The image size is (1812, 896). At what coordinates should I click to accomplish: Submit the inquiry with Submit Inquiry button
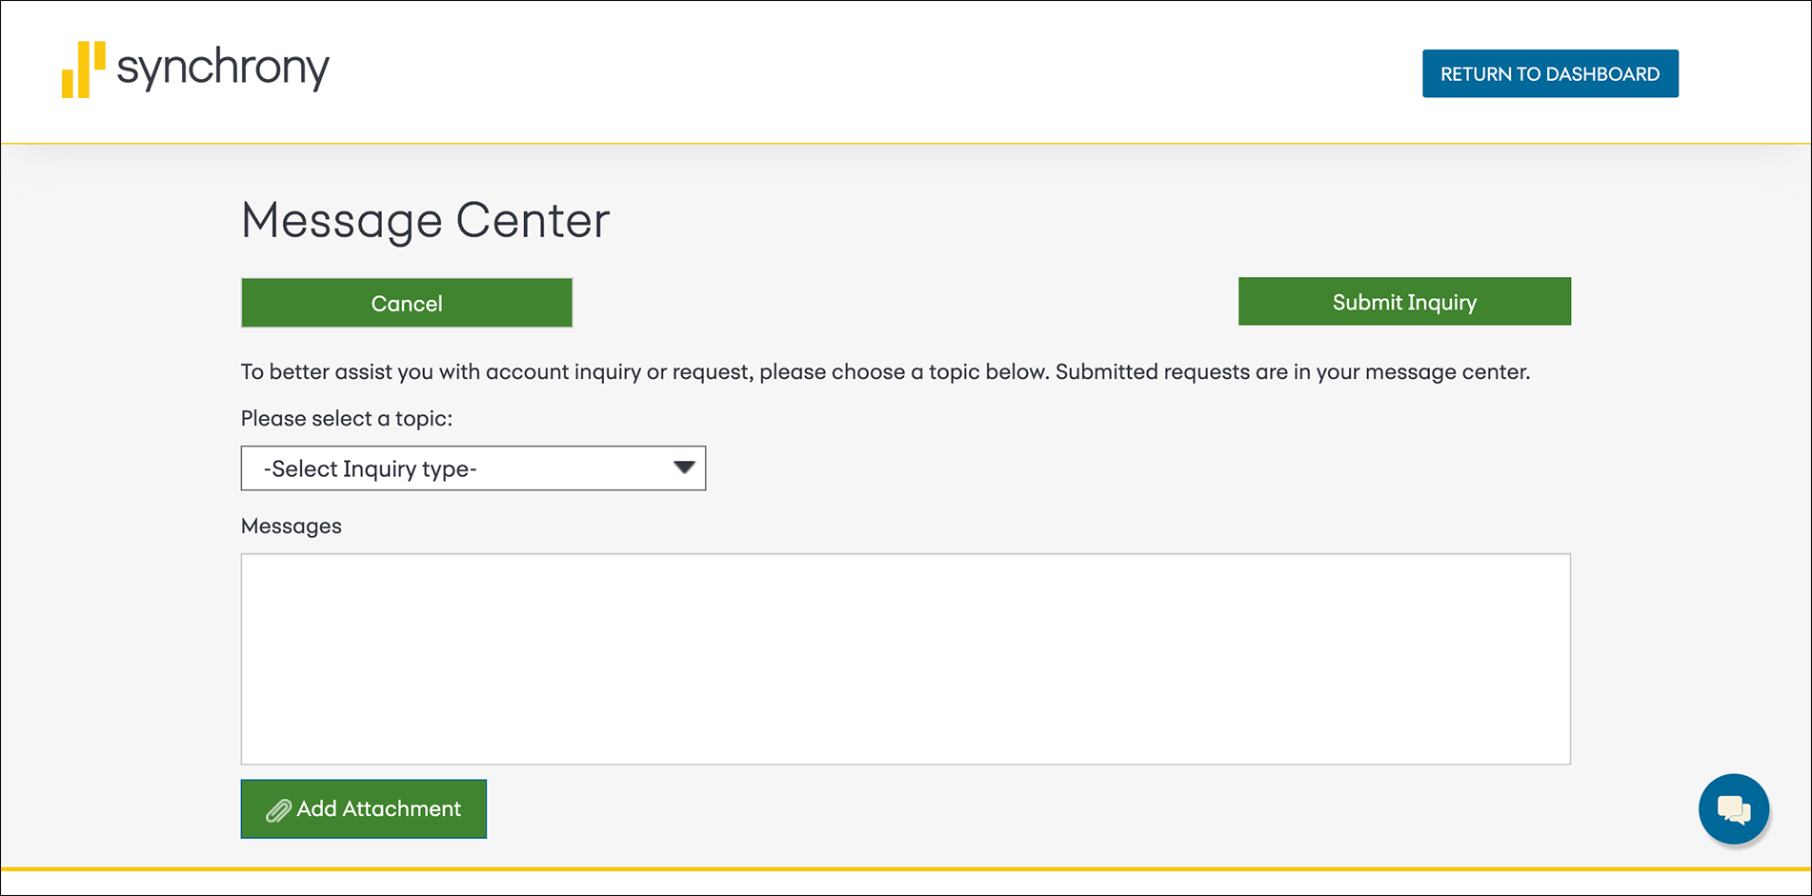1403,302
